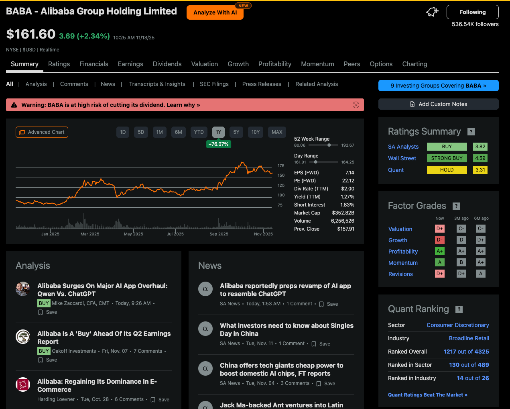Click the Revisions D+ grade badge now
This screenshot has width=510, height=409.
point(440,274)
